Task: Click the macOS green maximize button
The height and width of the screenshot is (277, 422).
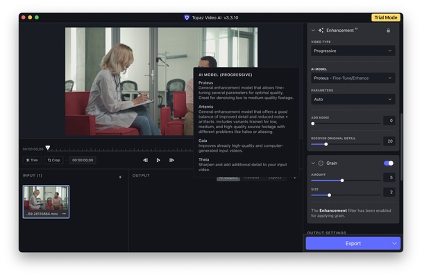Action: (37, 17)
